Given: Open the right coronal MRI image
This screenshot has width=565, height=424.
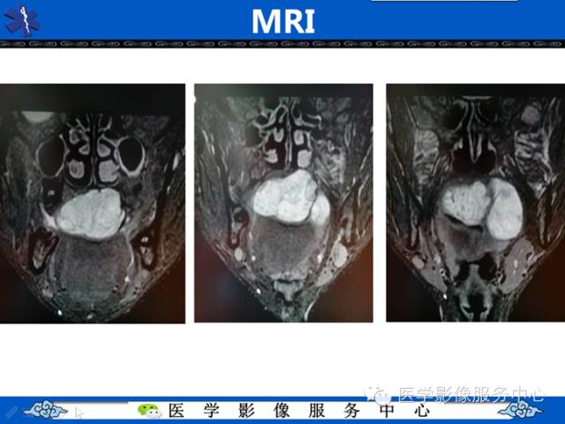Looking at the screenshot, I should point(475,202).
